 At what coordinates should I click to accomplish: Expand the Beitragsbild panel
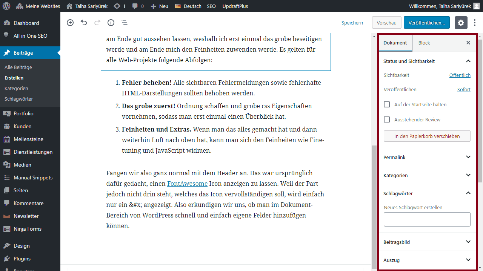tap(427, 242)
